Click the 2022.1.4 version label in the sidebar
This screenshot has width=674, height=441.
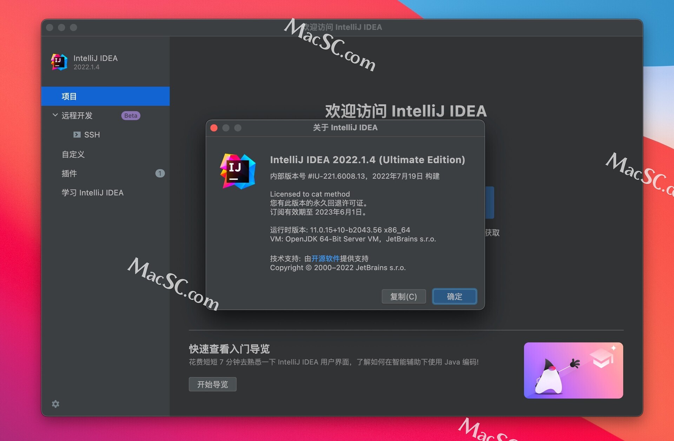(86, 67)
